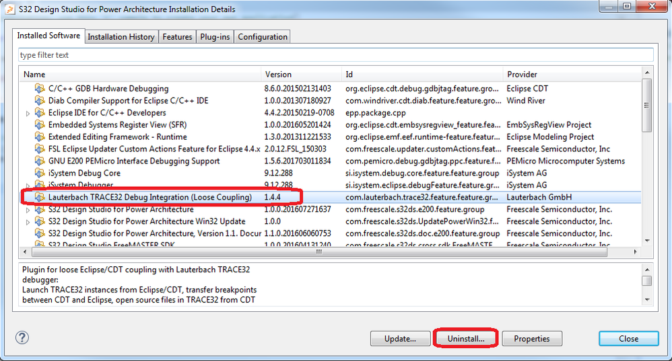Open the Plug-ins tab
Screen dimensions: 672x361
tap(215, 37)
